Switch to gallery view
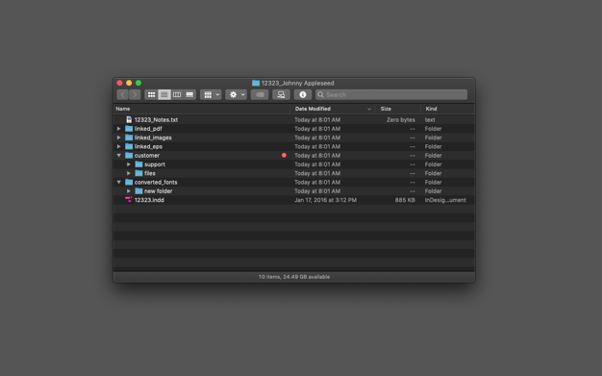The height and width of the screenshot is (376, 602). (x=189, y=94)
